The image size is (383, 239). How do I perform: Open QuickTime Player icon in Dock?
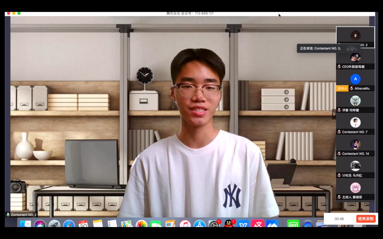point(307,224)
